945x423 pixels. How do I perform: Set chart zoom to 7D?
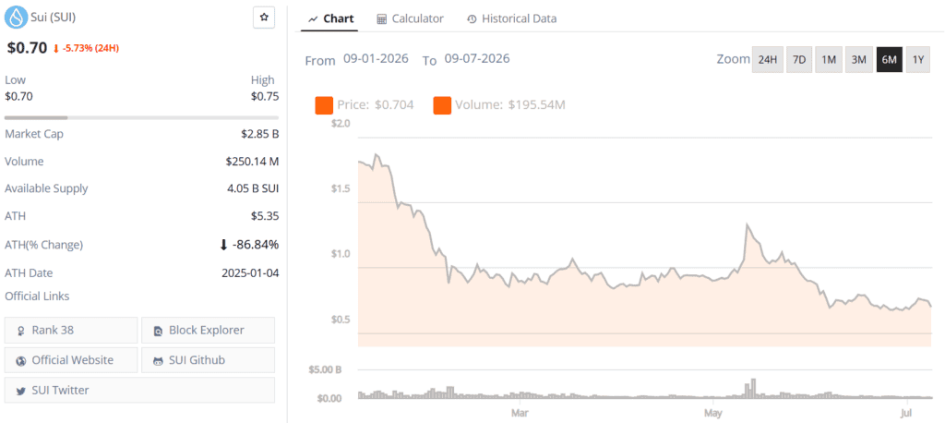799,60
